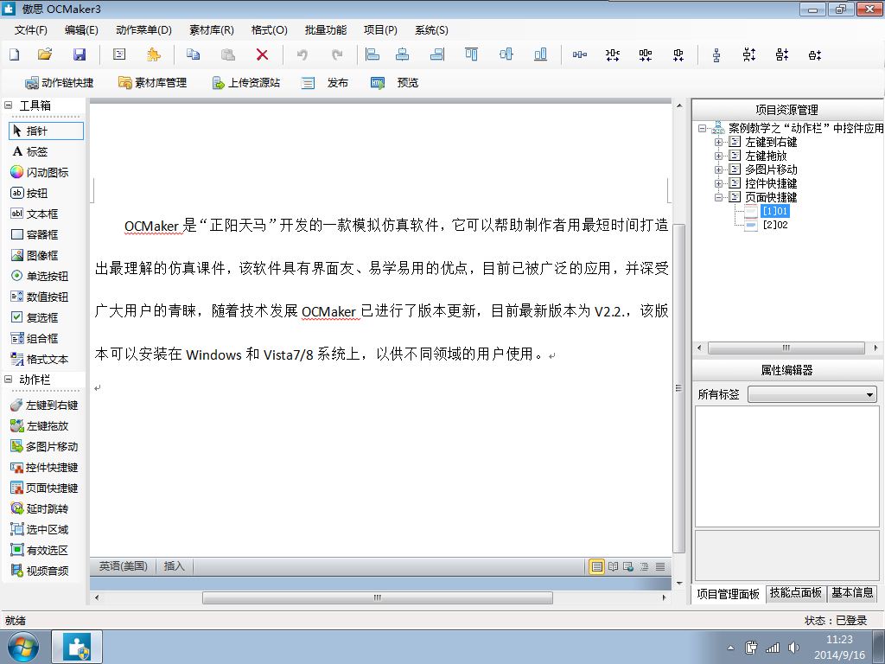
Task: Choose Page Shortcut action in 动作栏
Action: [x=44, y=488]
